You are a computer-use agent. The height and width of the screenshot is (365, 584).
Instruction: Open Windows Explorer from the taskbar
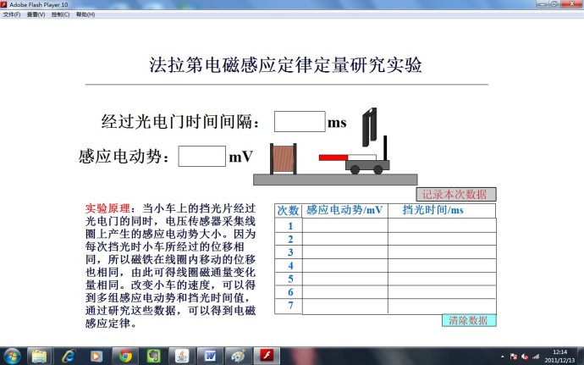click(39, 356)
